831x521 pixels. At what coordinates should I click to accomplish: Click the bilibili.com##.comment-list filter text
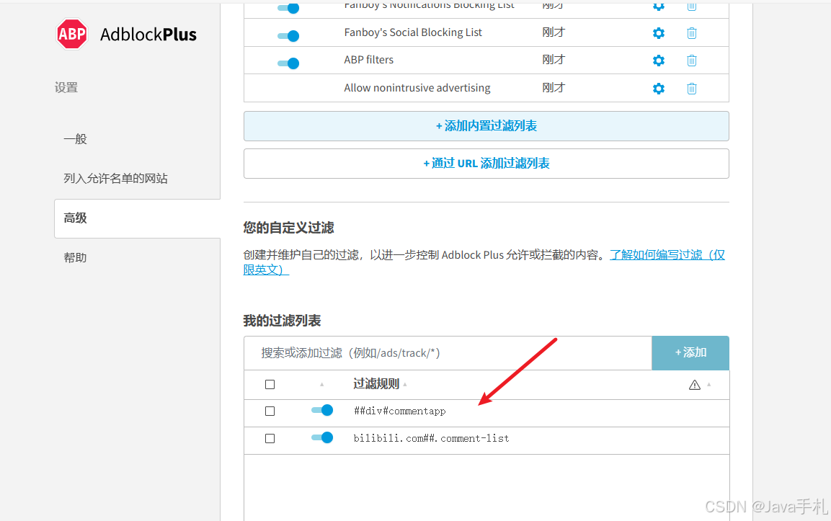(x=432, y=438)
